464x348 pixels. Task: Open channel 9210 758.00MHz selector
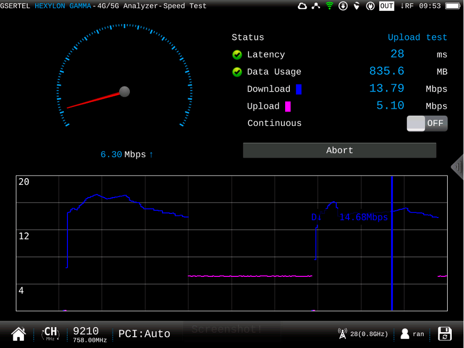click(89, 334)
